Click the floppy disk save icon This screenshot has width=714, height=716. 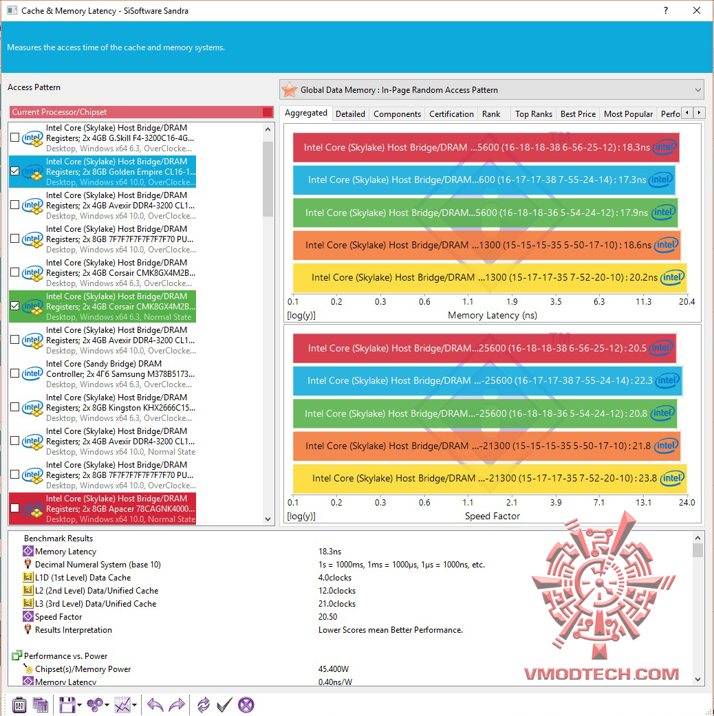pos(67,705)
